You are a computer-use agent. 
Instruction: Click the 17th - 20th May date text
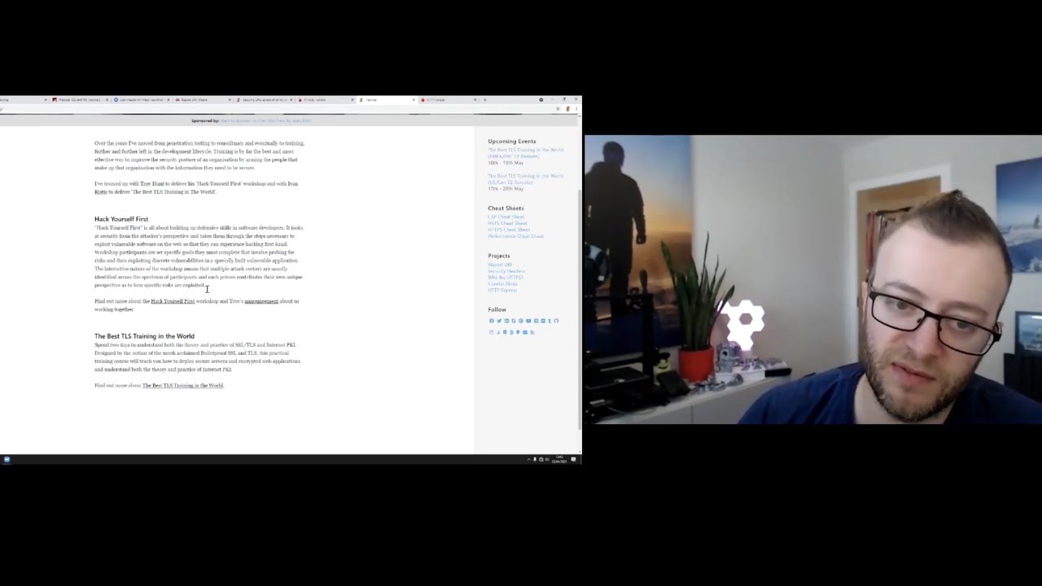click(506, 189)
